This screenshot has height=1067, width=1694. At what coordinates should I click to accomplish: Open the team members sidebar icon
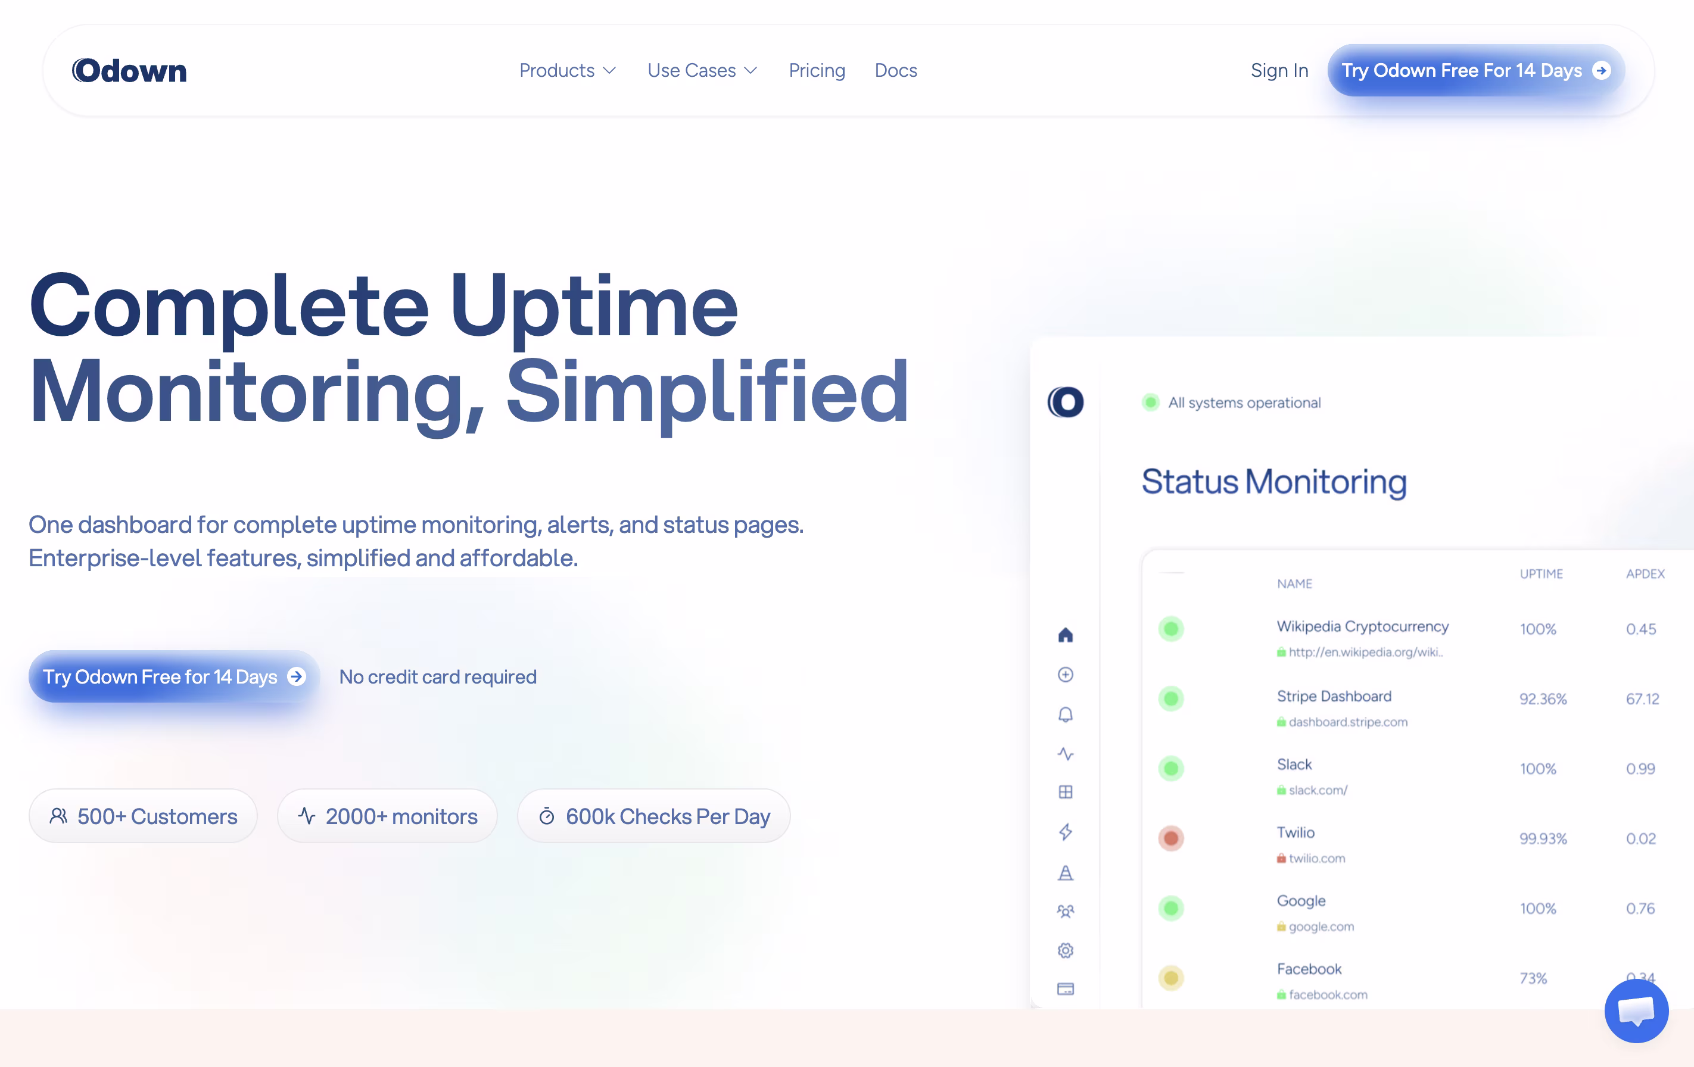point(1066,912)
